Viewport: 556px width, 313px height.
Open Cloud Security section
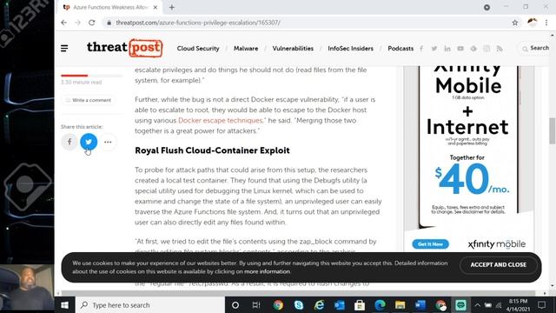(x=198, y=49)
